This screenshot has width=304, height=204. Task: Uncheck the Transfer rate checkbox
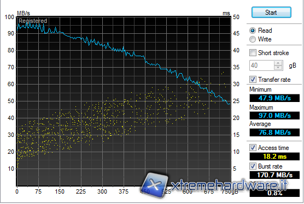[253, 79]
